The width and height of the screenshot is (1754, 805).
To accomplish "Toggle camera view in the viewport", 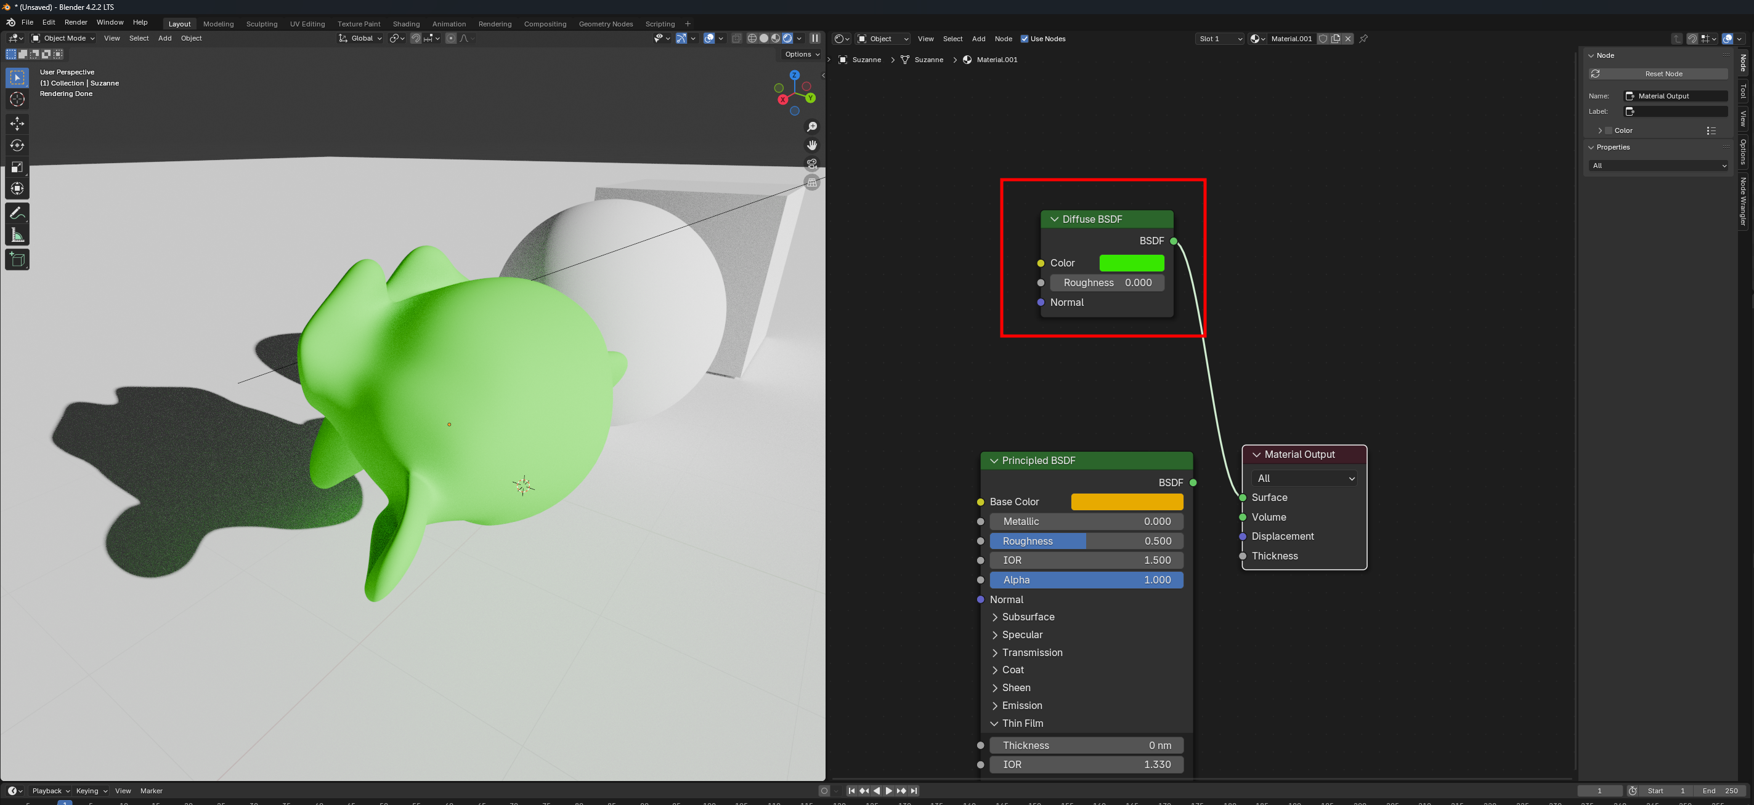I will click(x=811, y=164).
